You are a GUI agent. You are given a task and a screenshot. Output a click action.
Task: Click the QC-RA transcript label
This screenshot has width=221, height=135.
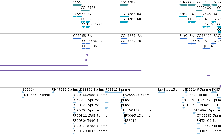pos(207,24)
